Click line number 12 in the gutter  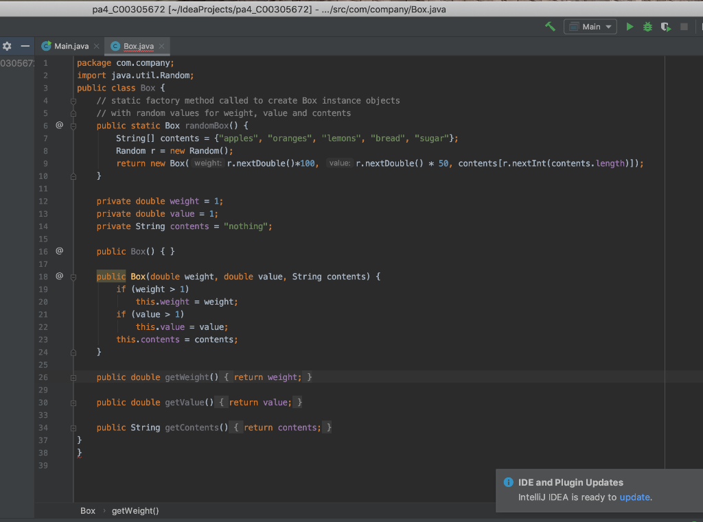[43, 201]
